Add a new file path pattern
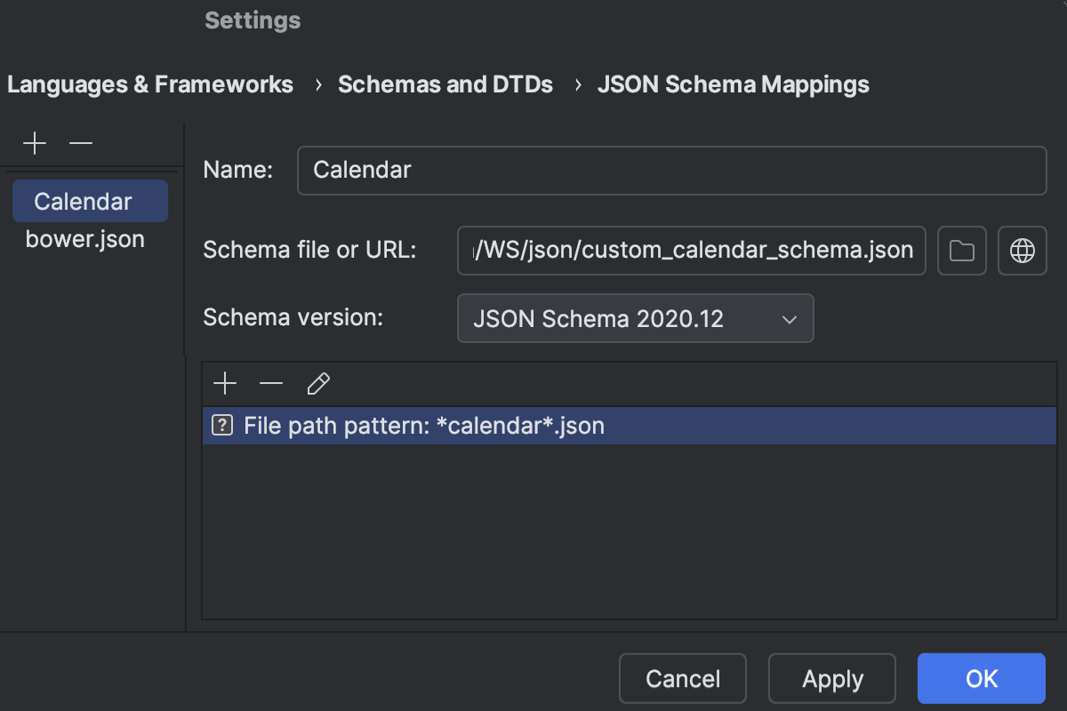Screen dimensions: 1067x711 coord(225,383)
